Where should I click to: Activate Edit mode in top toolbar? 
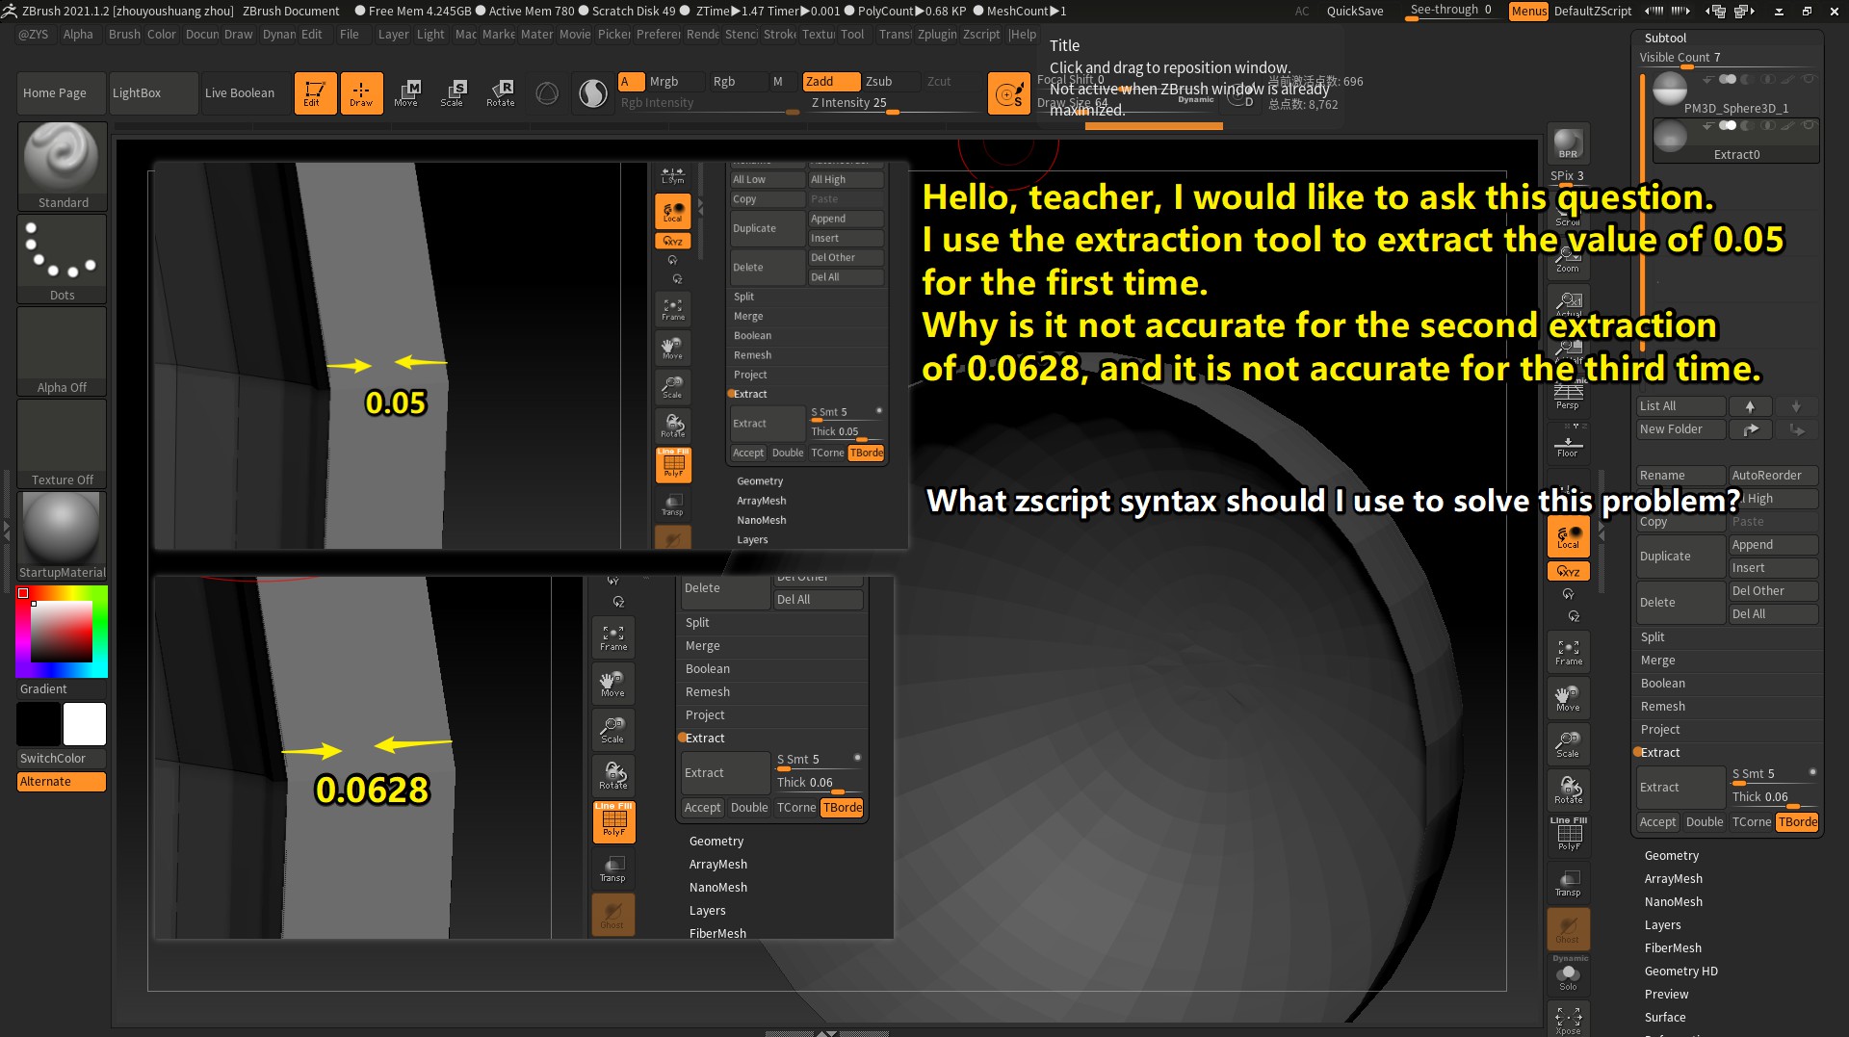click(x=315, y=92)
